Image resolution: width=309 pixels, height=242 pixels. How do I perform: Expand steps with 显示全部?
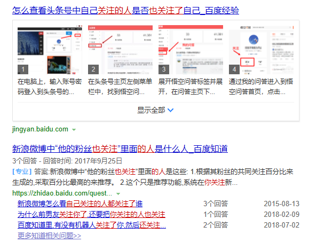[155, 110]
